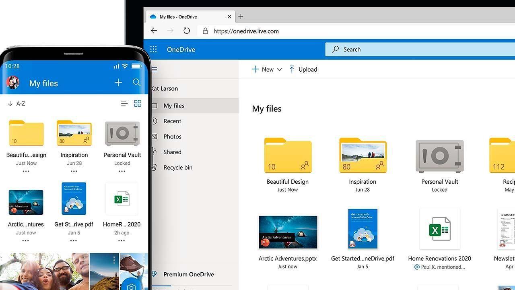This screenshot has height=290, width=515.
Task: Open the Recycle bin in the sidebar
Action: point(178,167)
